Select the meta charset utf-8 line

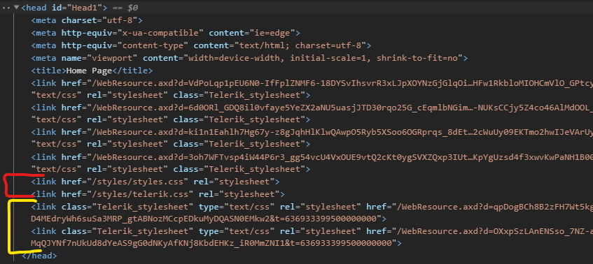coord(87,20)
